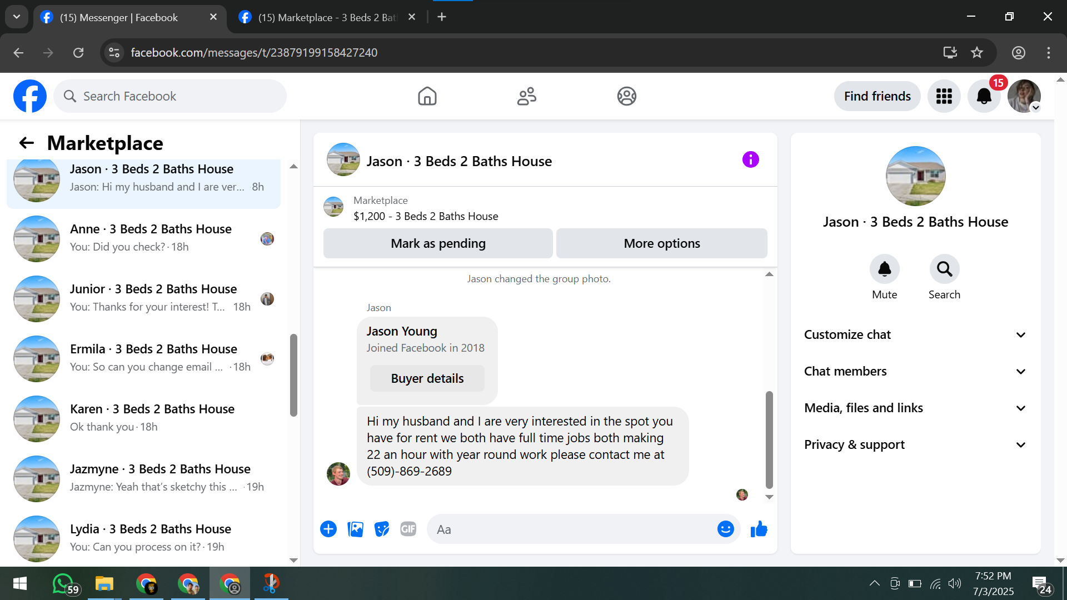Open the Facebook menu grid icon

pos(944,97)
